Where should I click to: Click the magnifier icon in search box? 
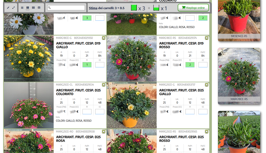tap(49, 7)
